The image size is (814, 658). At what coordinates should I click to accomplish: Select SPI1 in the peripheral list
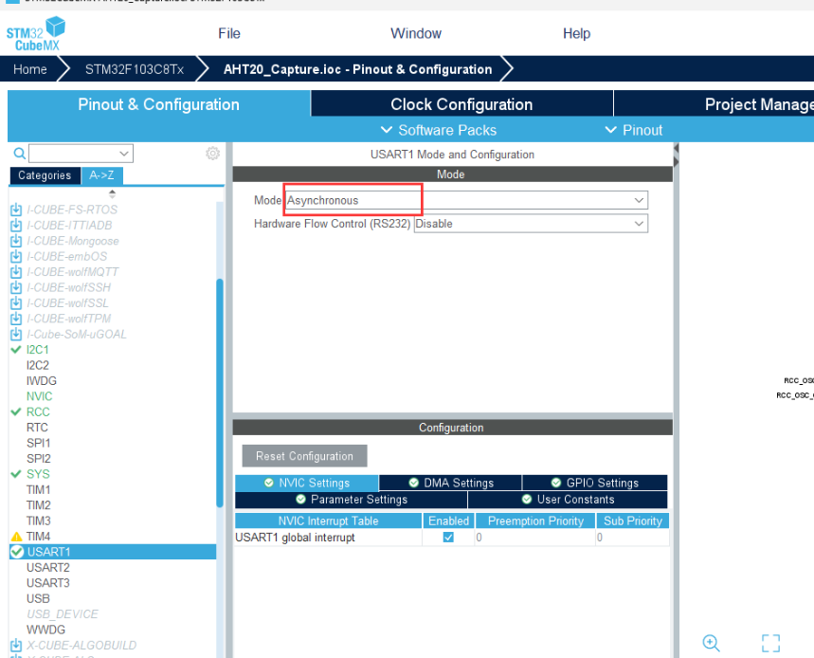(x=39, y=443)
